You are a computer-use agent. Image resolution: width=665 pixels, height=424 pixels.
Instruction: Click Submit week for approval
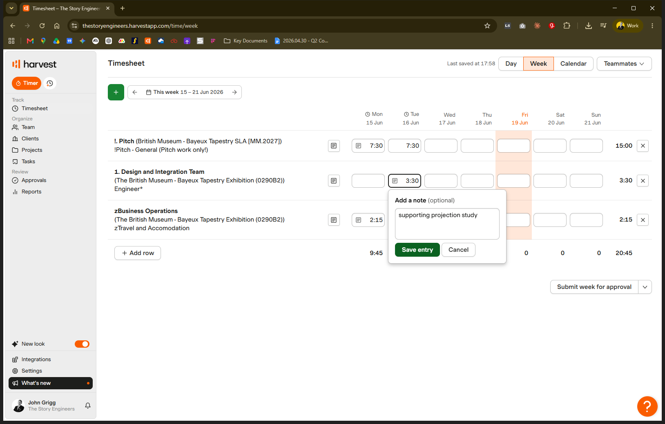pyautogui.click(x=594, y=287)
